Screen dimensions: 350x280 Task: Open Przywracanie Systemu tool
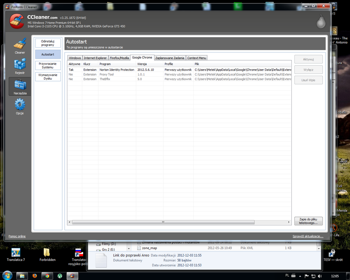48,65
